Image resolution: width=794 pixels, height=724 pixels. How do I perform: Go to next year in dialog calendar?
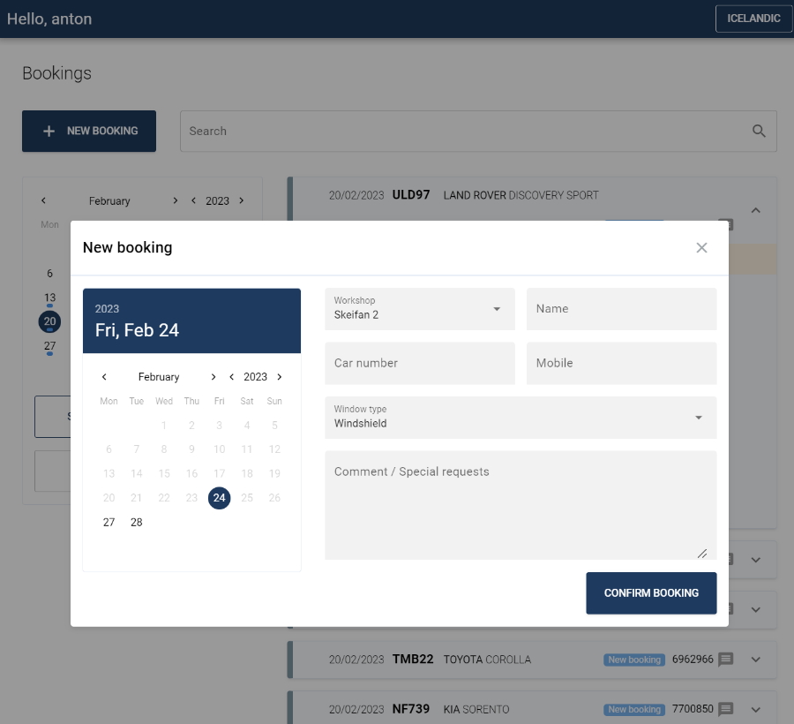280,377
